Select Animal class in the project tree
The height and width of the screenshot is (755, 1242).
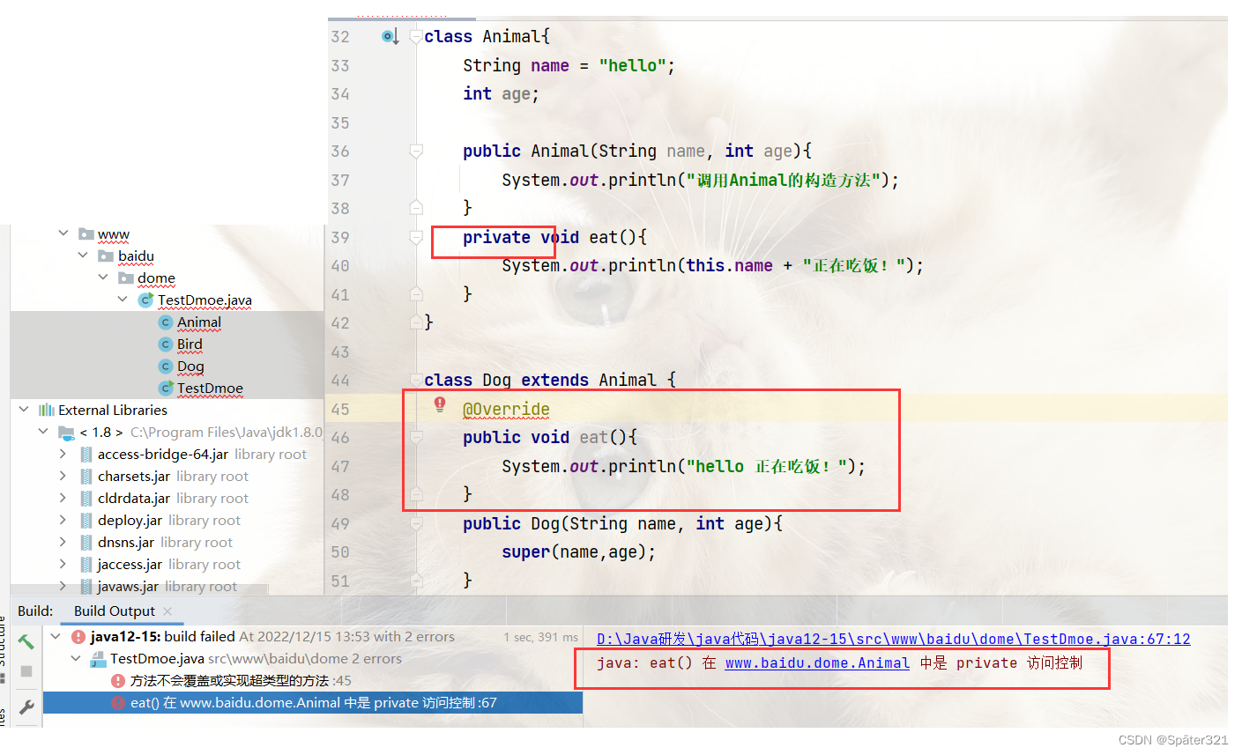199,322
